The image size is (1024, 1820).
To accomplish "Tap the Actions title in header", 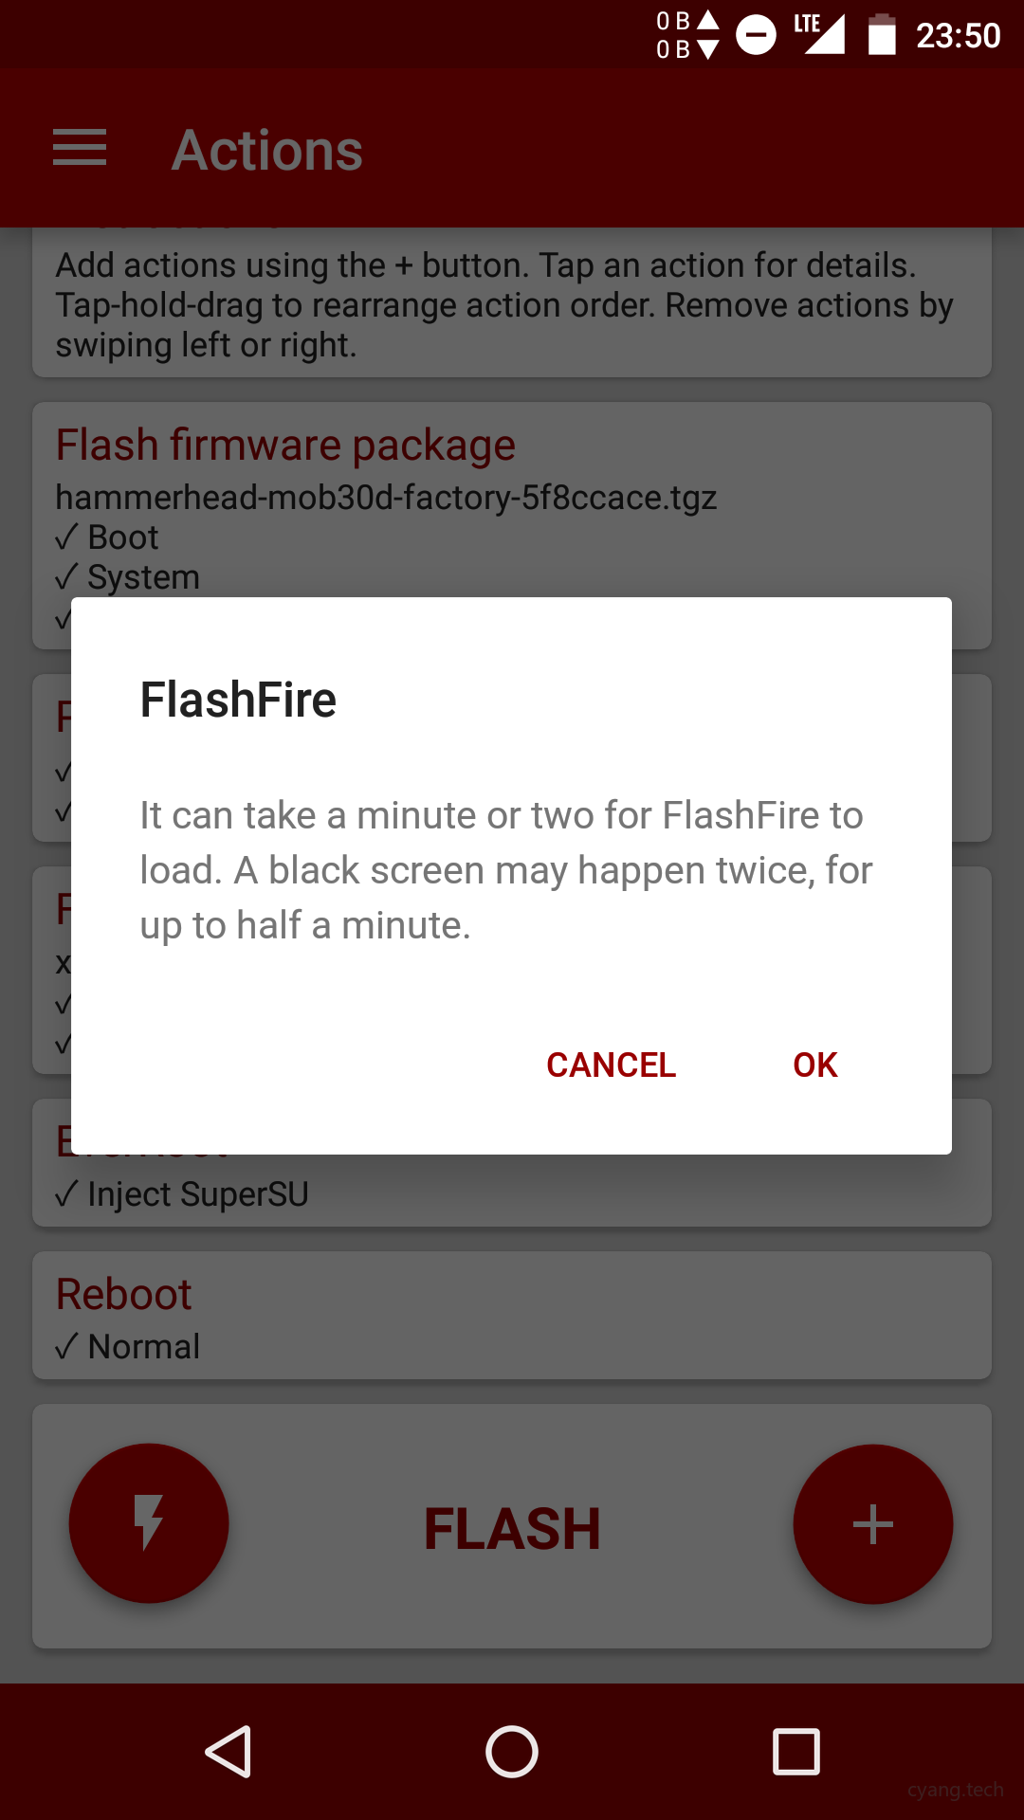I will (267, 150).
